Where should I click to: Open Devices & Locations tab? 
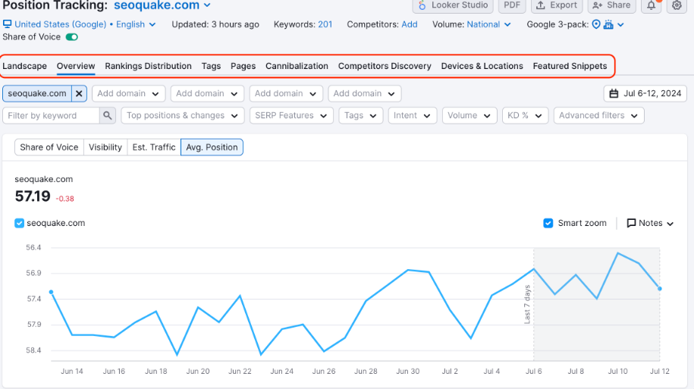[x=482, y=66]
